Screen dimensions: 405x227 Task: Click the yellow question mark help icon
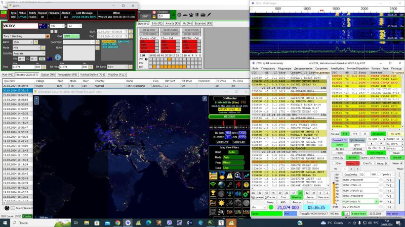click(246, 185)
